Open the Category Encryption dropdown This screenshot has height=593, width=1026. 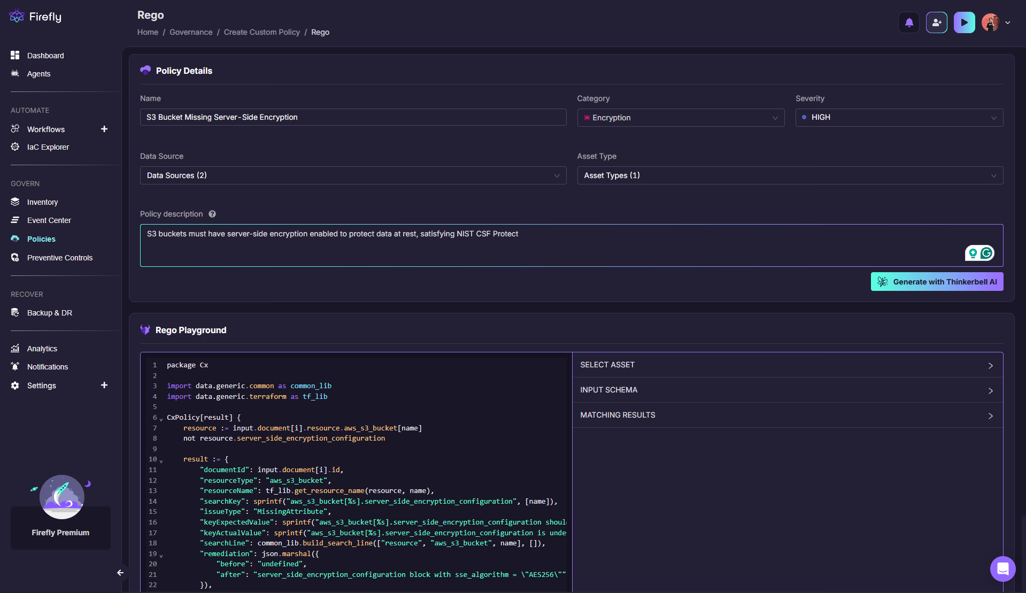681,118
